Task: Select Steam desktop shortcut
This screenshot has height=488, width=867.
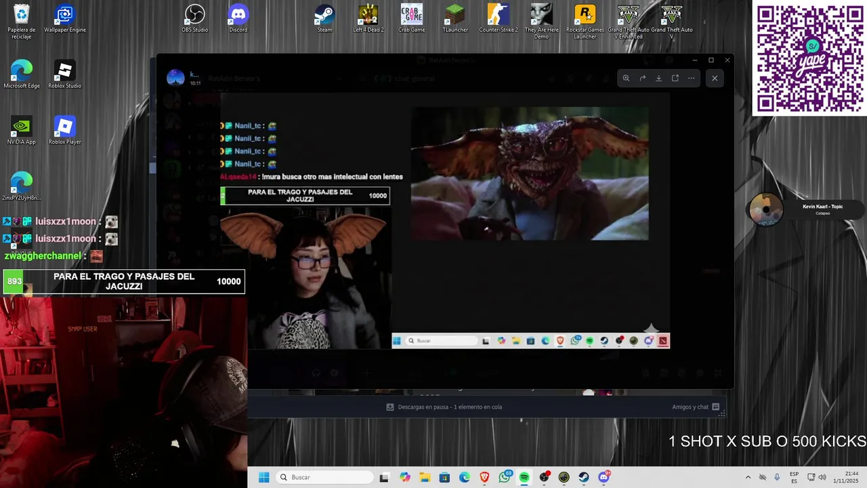Action: click(325, 19)
